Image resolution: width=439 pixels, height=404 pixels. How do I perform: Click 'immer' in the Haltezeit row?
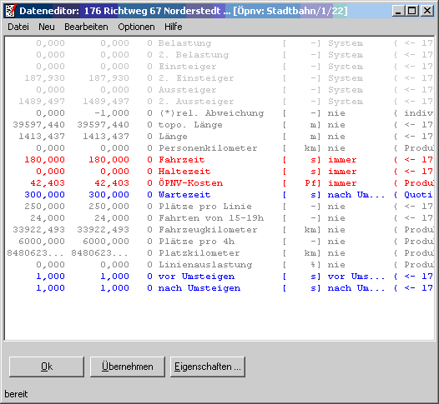342,172
